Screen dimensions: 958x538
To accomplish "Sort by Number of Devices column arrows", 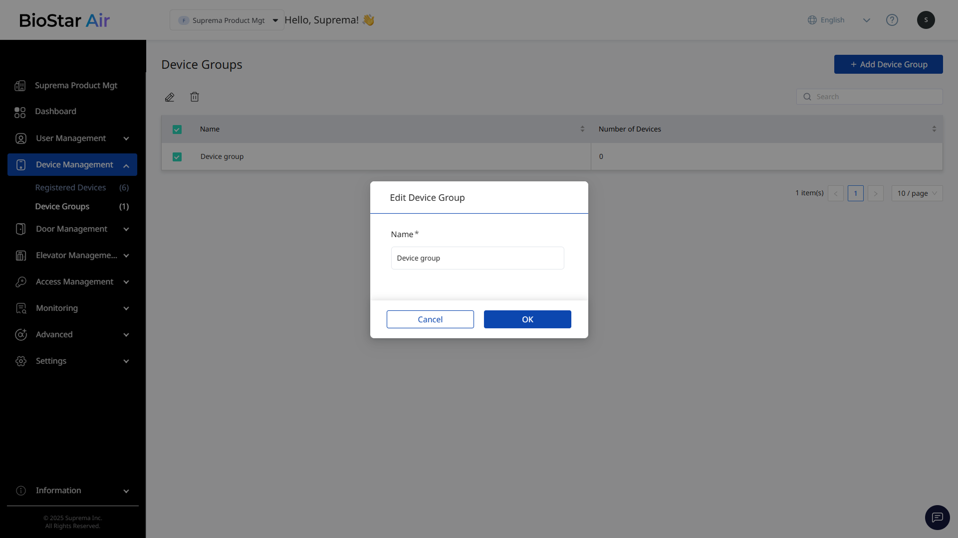I will pos(934,129).
